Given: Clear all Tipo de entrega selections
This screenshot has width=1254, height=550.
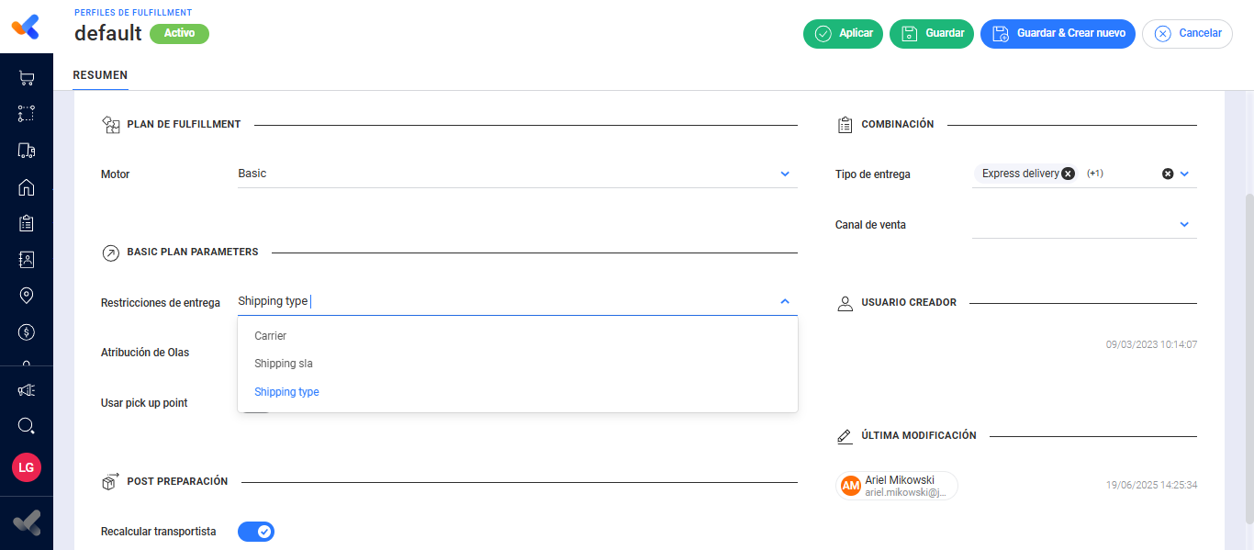Looking at the screenshot, I should (x=1168, y=174).
